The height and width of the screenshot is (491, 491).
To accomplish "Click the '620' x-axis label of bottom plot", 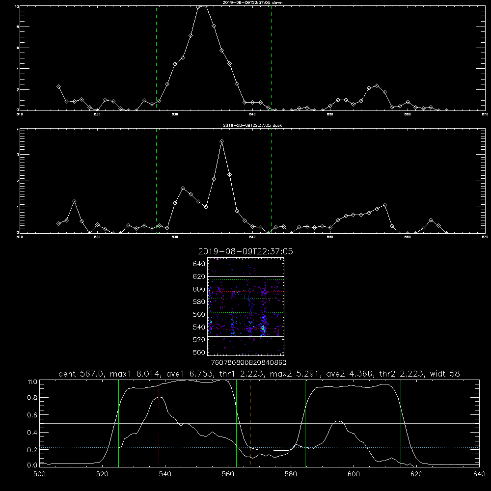I will [x=416, y=474].
